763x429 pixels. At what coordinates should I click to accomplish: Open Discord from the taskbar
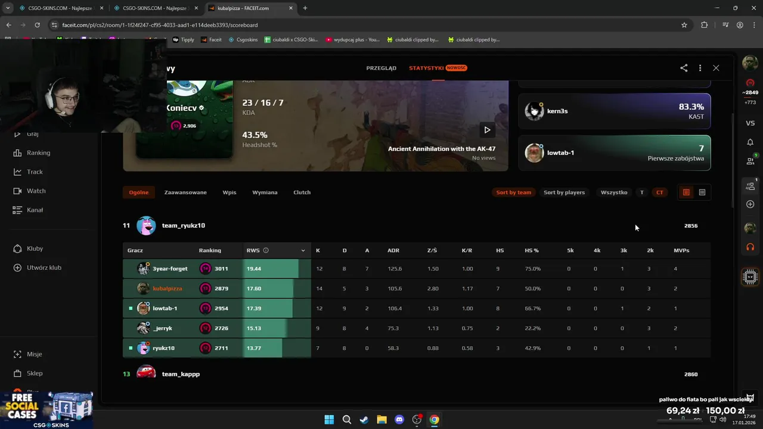pos(399,419)
